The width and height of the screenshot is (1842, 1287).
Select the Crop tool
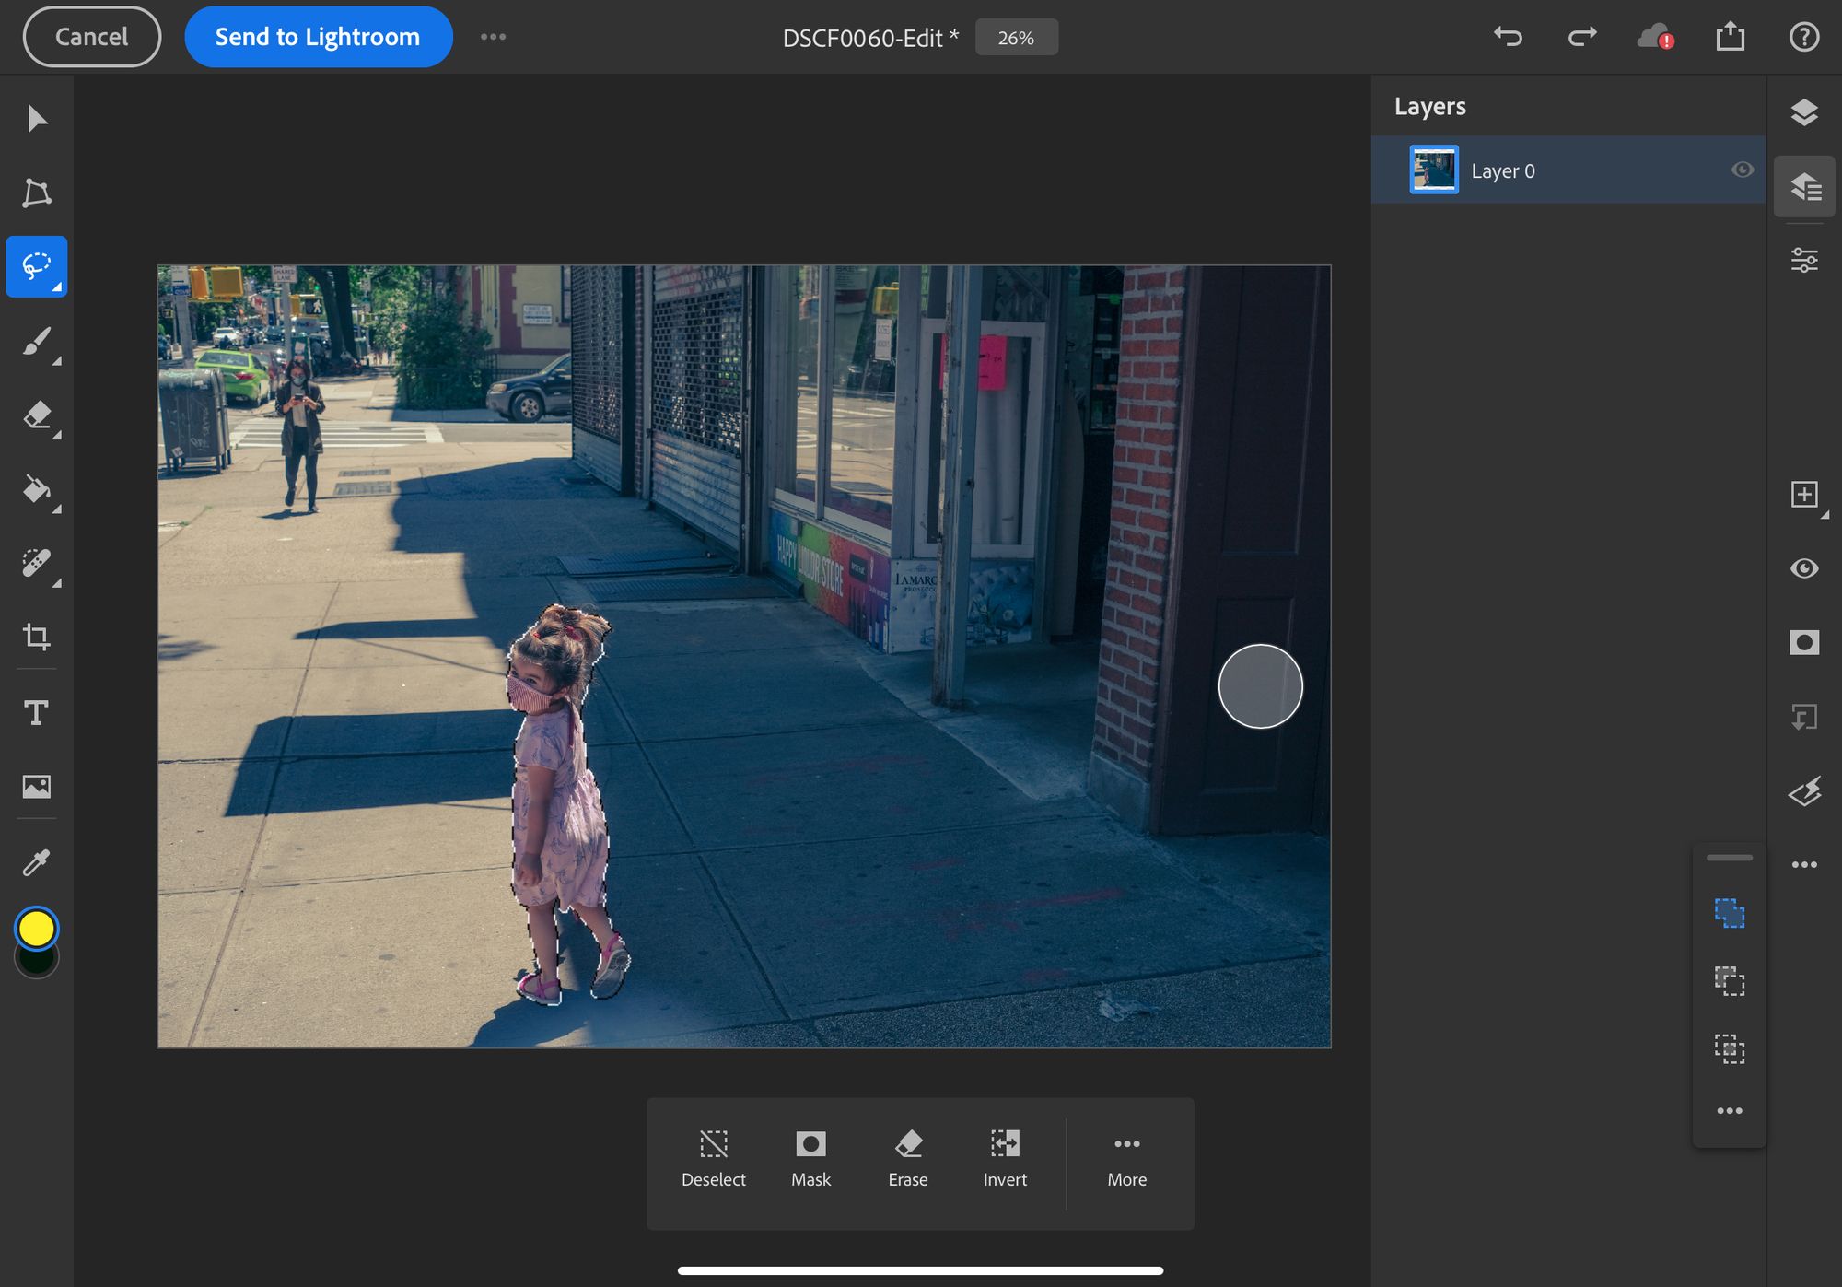click(x=37, y=637)
